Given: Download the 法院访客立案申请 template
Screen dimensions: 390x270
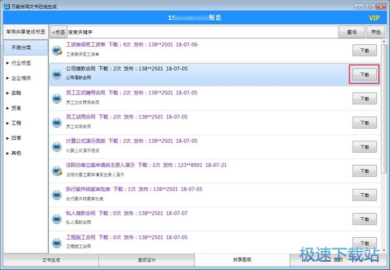Looking at the screenshot, I should [x=365, y=171].
